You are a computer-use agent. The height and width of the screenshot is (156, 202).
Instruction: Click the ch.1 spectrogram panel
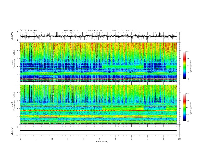(98, 62)
